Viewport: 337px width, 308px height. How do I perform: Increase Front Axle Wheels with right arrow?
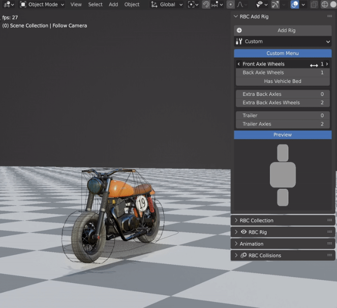pyautogui.click(x=327, y=64)
